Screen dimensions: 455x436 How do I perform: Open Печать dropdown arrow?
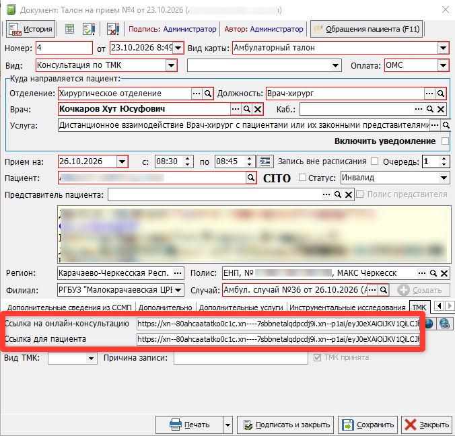(x=228, y=425)
